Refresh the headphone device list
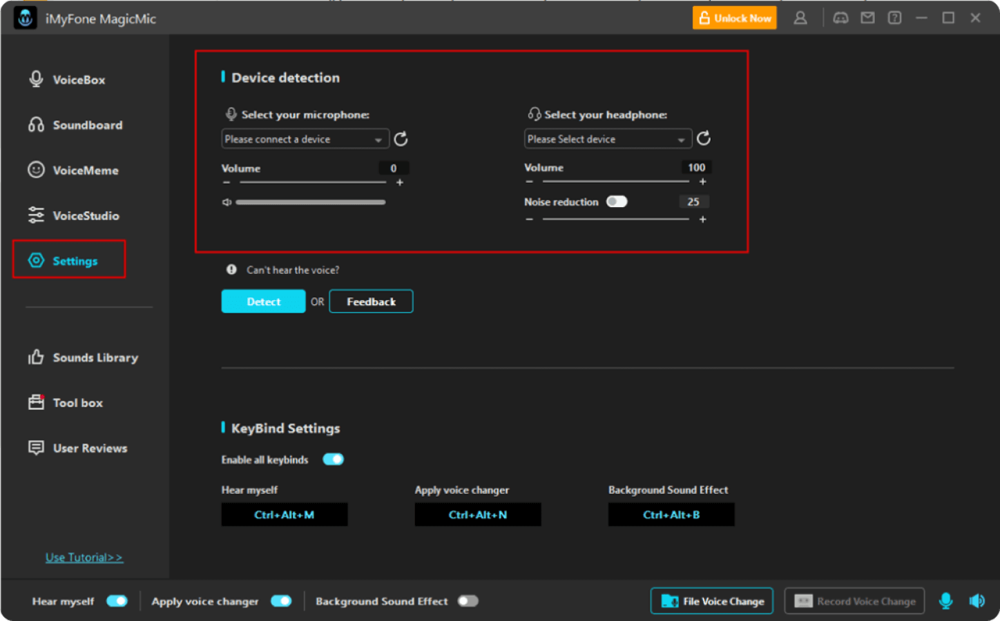This screenshot has height=621, width=1000. (704, 139)
